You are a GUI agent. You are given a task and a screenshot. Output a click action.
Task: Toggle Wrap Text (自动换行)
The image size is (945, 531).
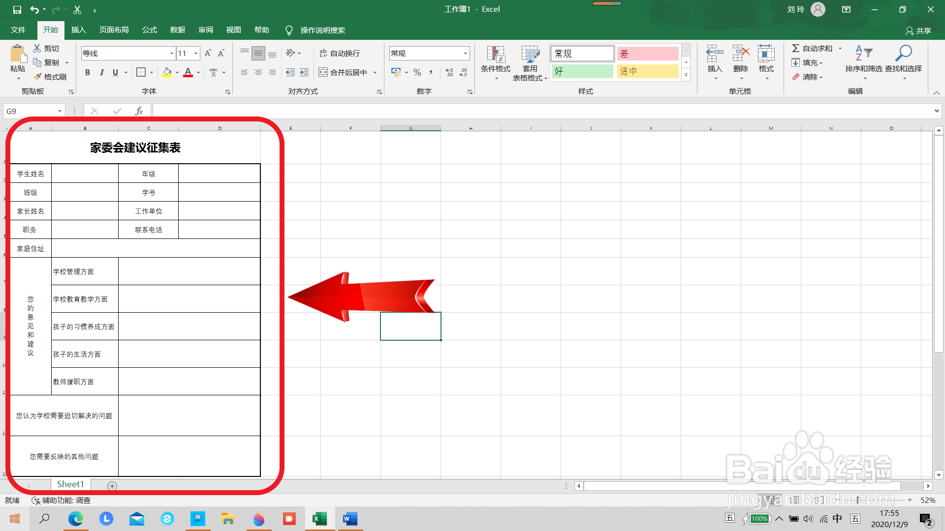point(340,53)
